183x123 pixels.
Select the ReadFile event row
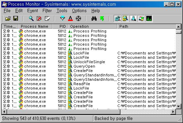point(89,84)
